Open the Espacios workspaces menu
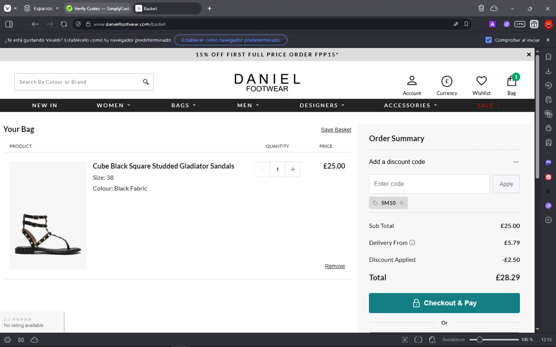556x347 pixels. 41,8
